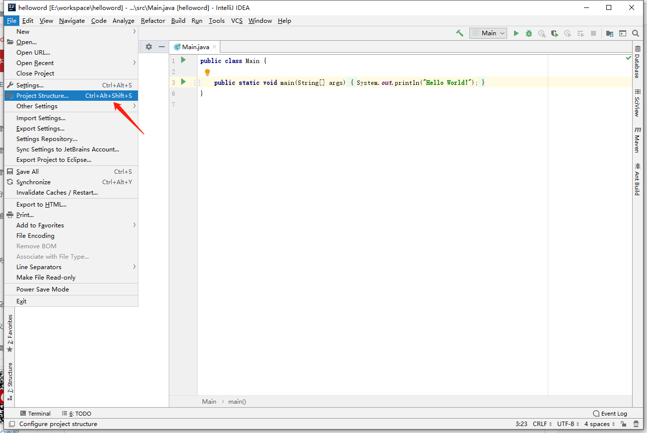Open the 6: TODO tool window
Screen dimensions: 647x433
click(76, 413)
